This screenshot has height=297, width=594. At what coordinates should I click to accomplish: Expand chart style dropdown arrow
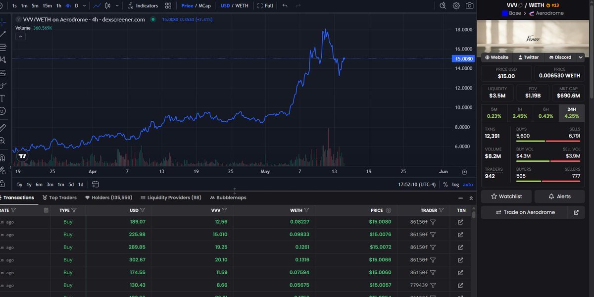[x=117, y=6]
